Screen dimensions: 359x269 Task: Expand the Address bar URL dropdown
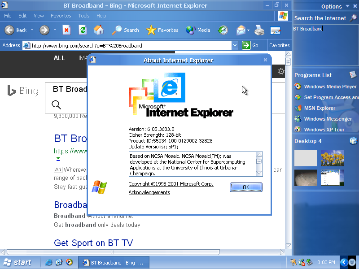click(x=235, y=45)
